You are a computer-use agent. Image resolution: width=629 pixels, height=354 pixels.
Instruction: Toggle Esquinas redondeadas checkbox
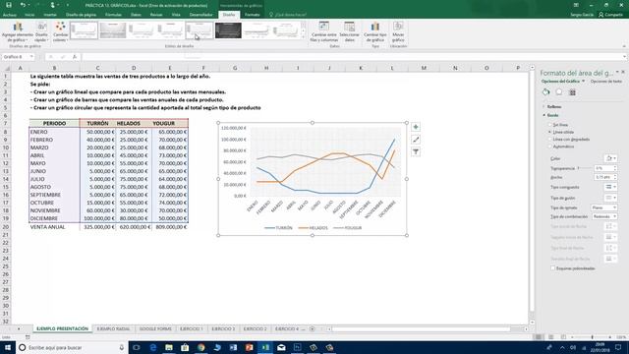click(552, 268)
